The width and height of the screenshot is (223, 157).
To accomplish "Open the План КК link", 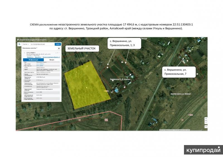I will pos(37,57).
